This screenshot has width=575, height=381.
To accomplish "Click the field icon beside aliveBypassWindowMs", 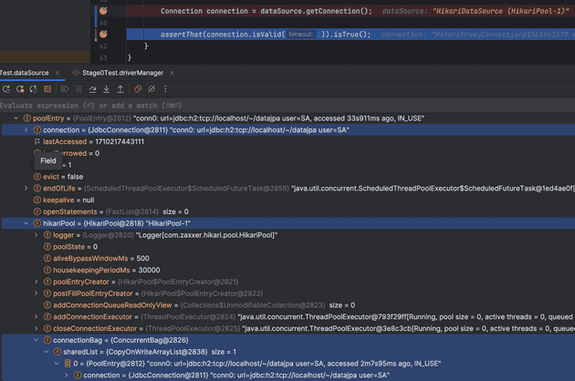I will pyautogui.click(x=47, y=259).
